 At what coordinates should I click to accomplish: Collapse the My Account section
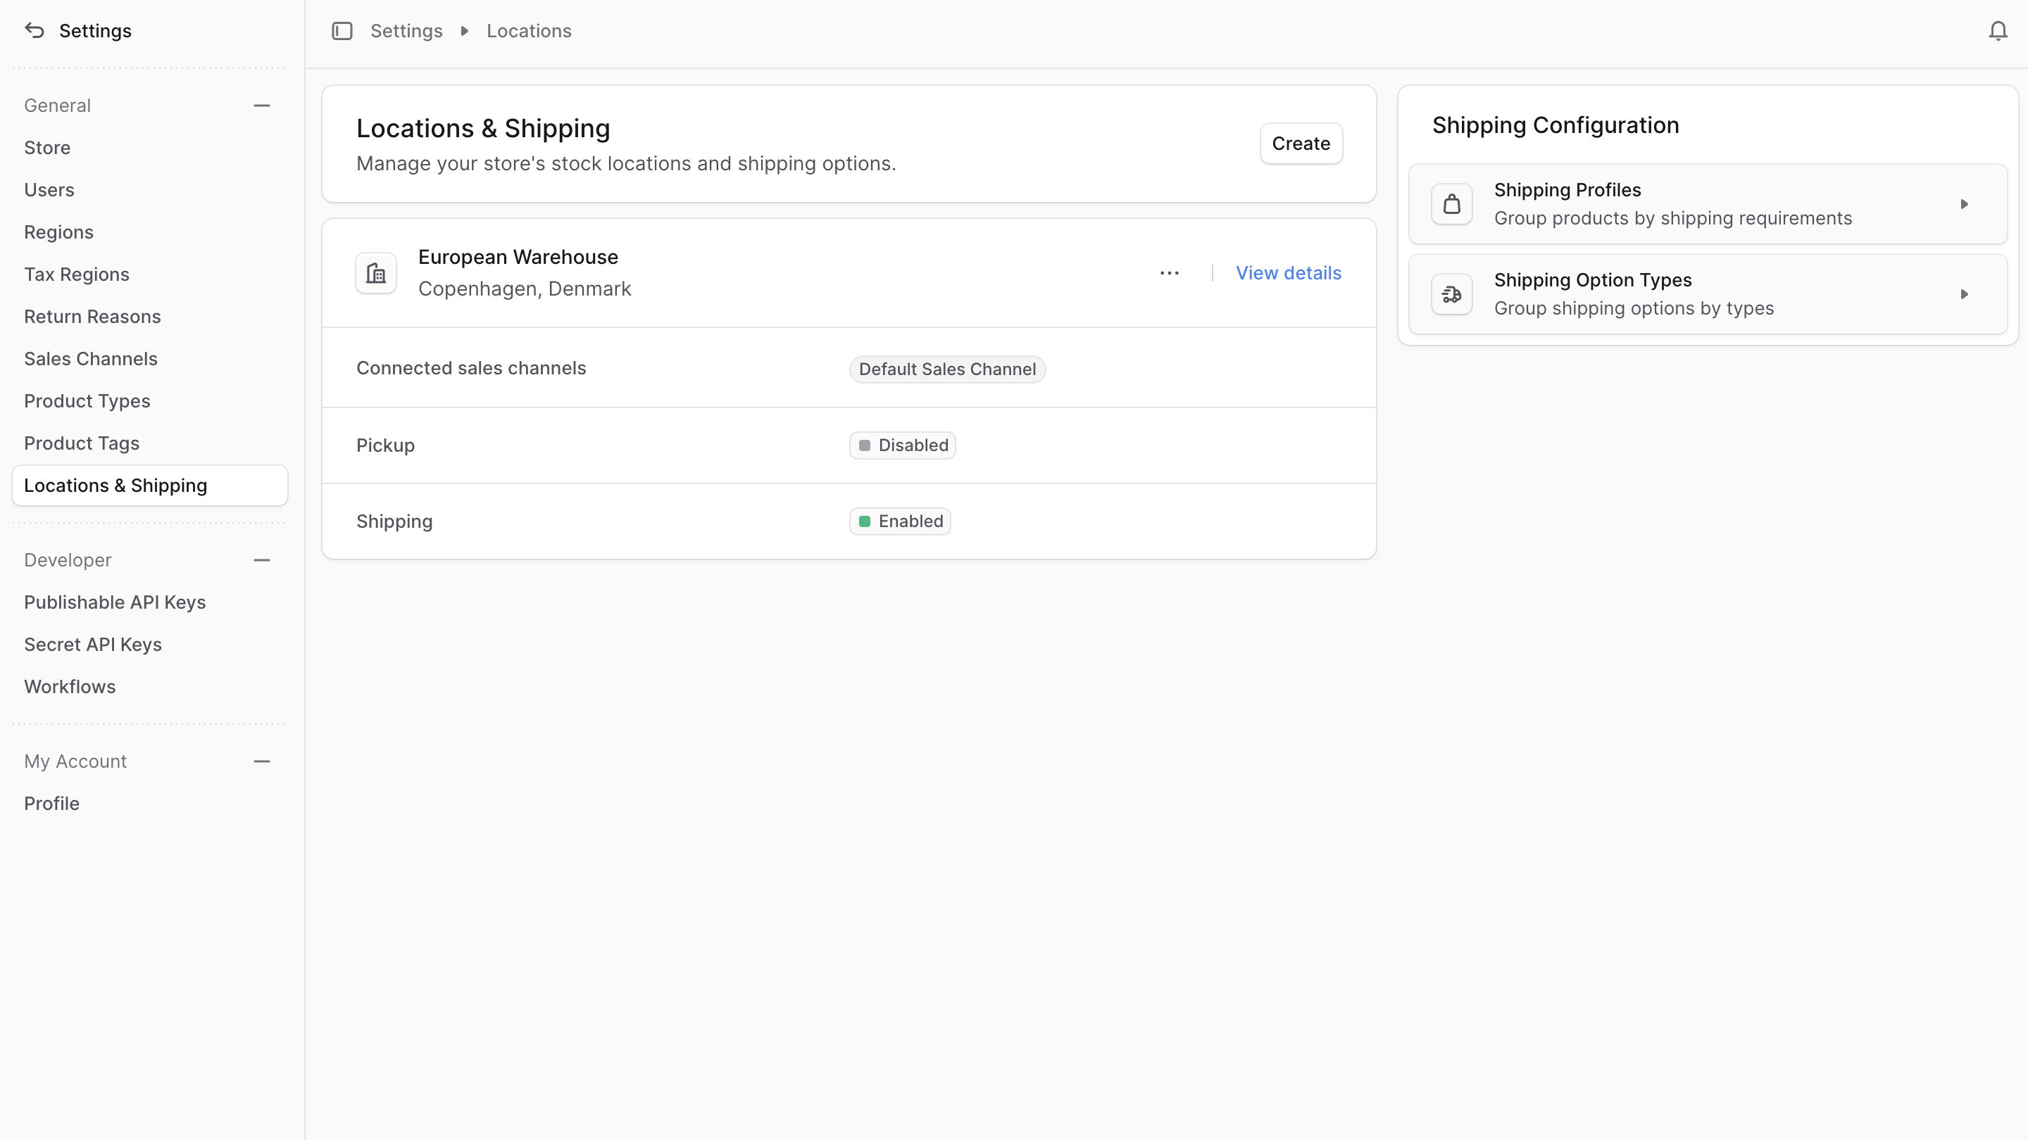261,761
